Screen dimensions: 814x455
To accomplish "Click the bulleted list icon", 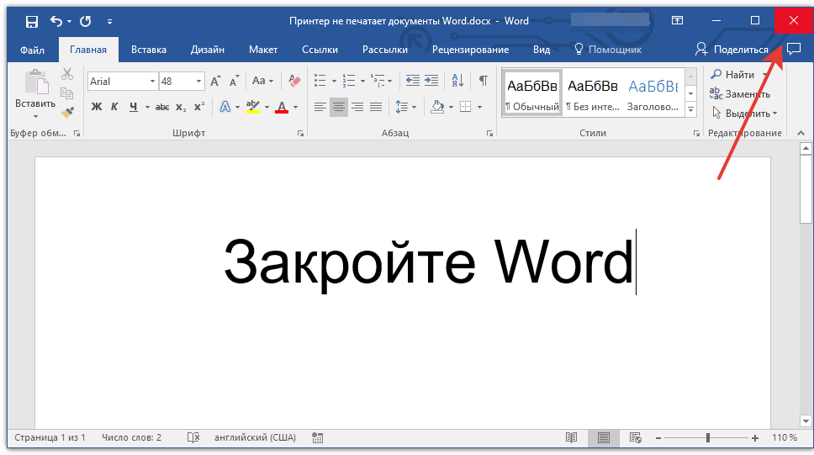I will [320, 82].
